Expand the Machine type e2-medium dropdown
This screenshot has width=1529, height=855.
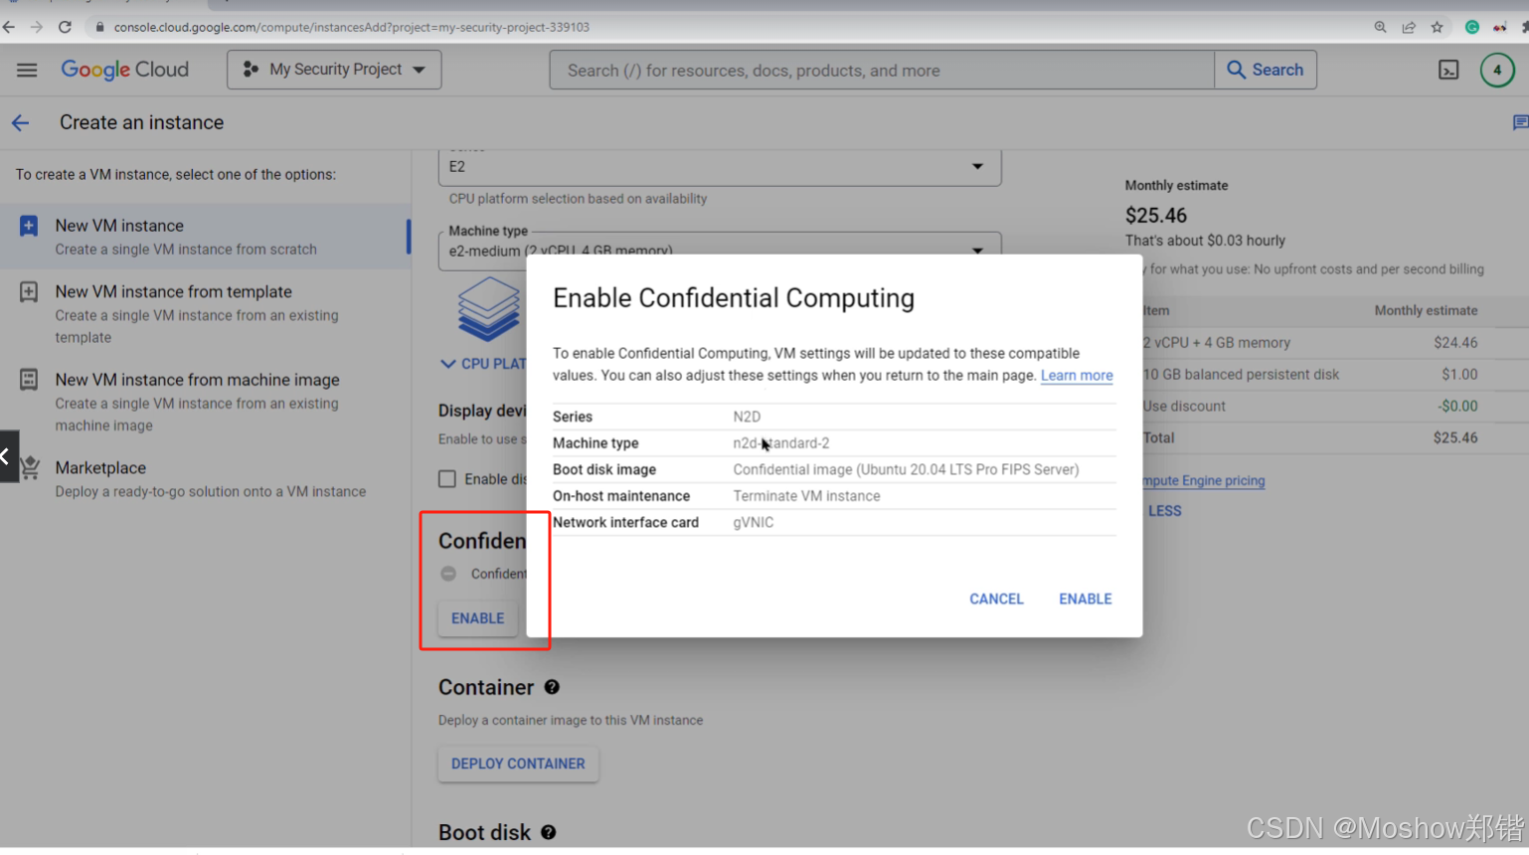[x=976, y=251]
